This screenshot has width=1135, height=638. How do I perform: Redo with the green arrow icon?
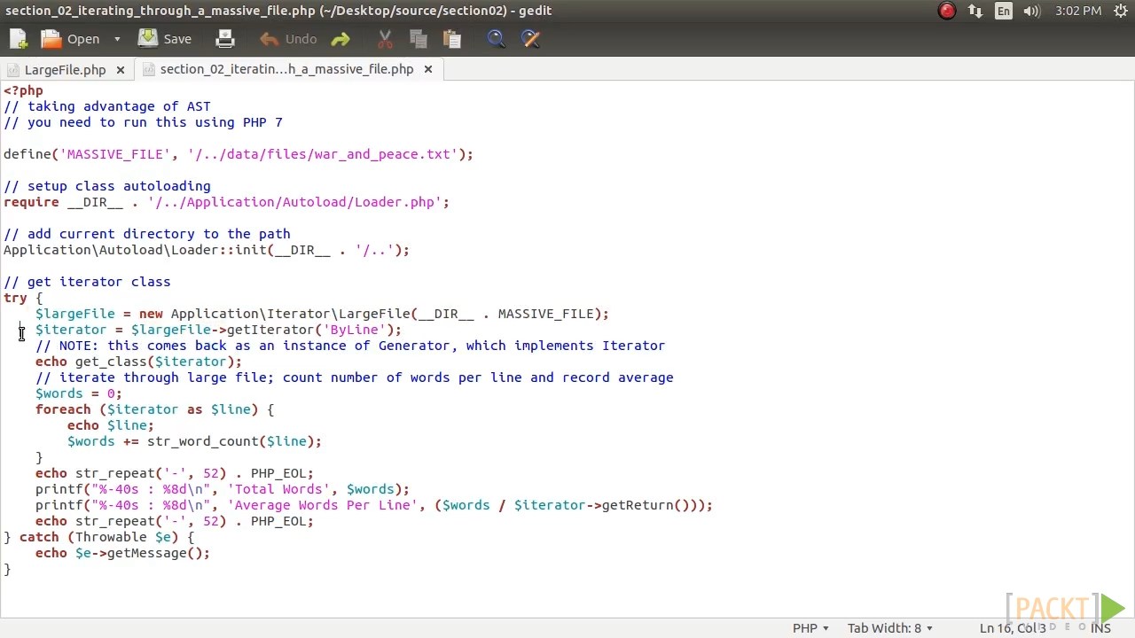[x=340, y=39]
